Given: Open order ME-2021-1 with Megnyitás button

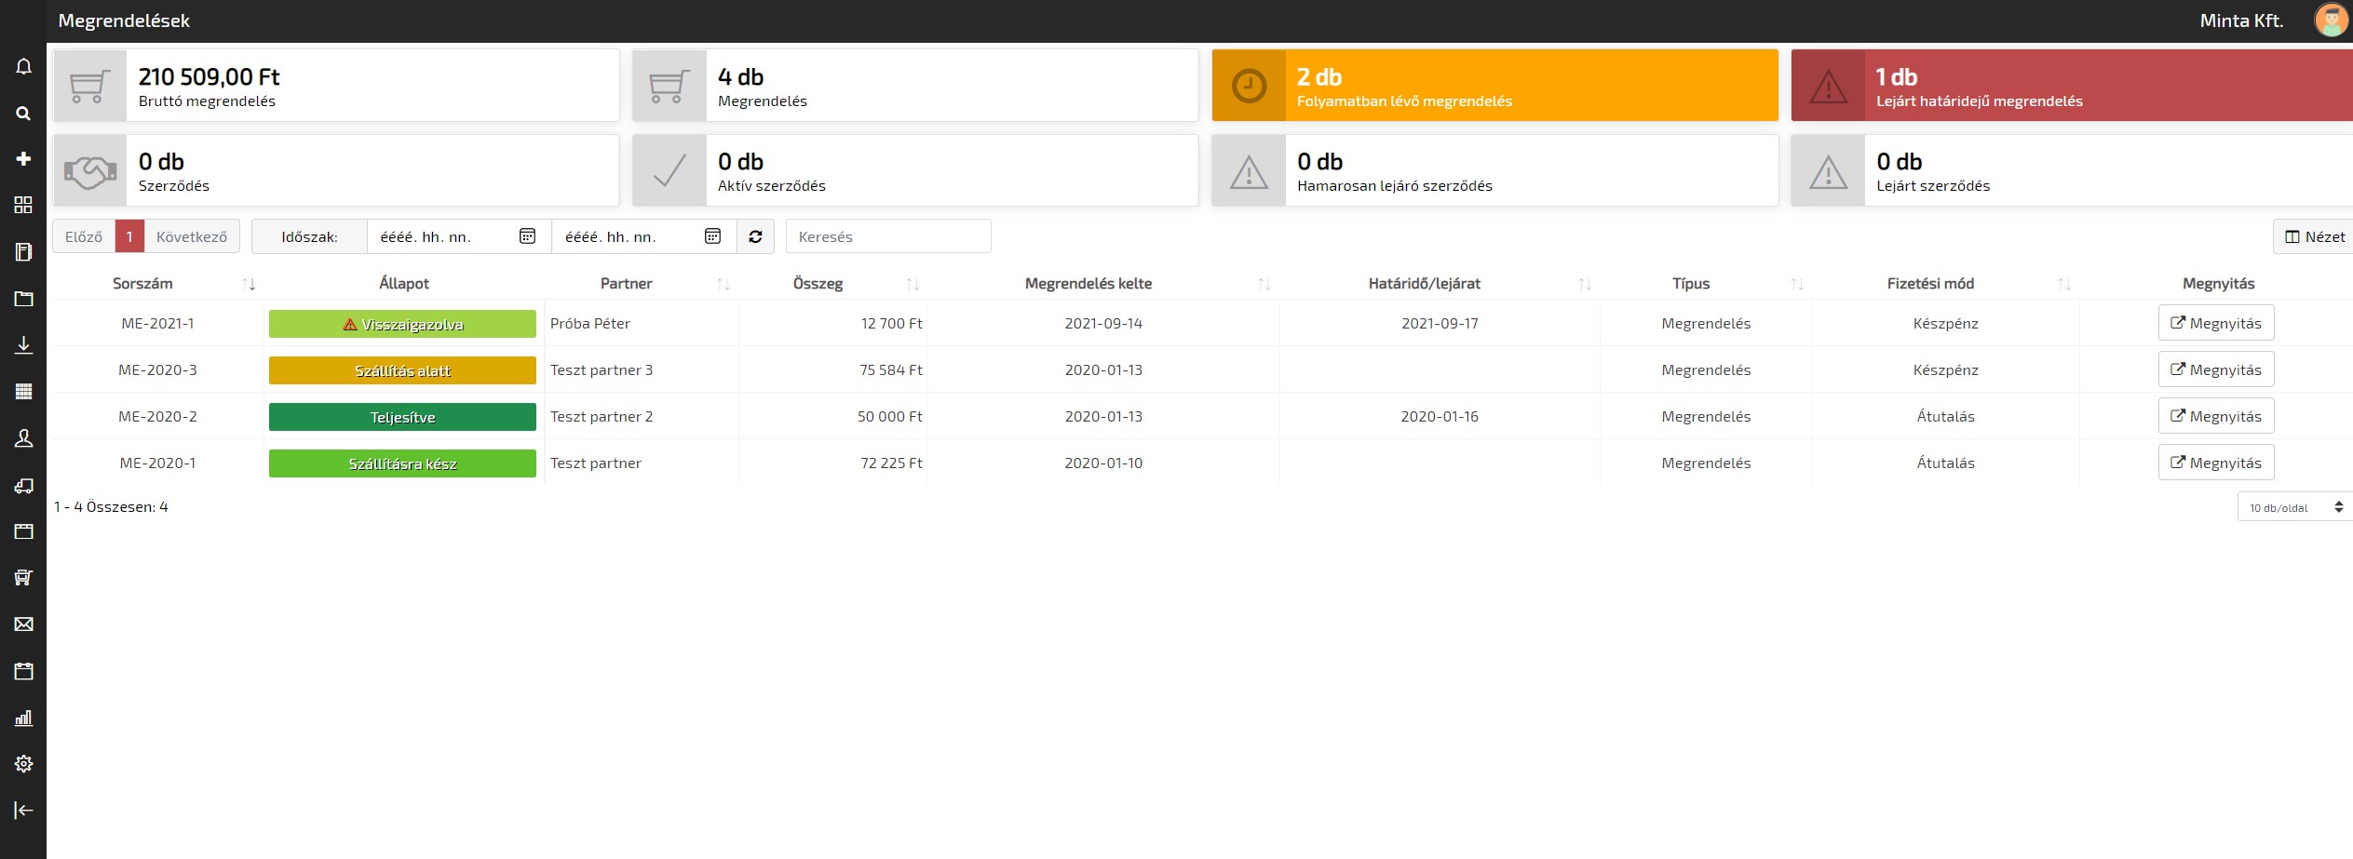Looking at the screenshot, I should pyautogui.click(x=2215, y=323).
